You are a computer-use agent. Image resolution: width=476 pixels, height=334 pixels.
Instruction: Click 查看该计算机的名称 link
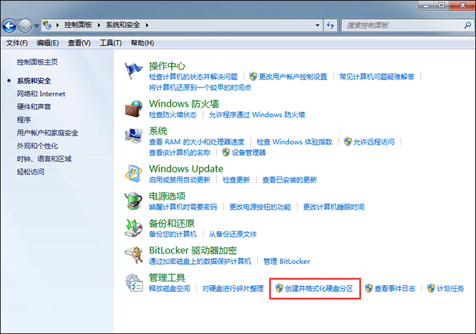[180, 153]
